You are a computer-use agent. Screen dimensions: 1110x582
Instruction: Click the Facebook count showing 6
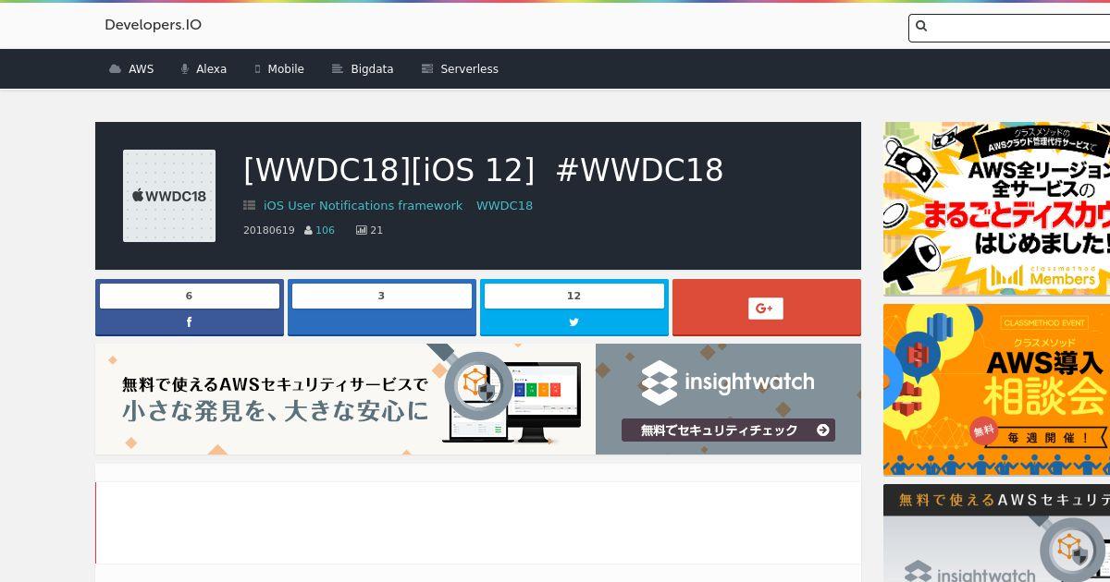(190, 296)
